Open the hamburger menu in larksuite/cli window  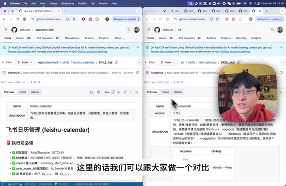tap(149, 30)
